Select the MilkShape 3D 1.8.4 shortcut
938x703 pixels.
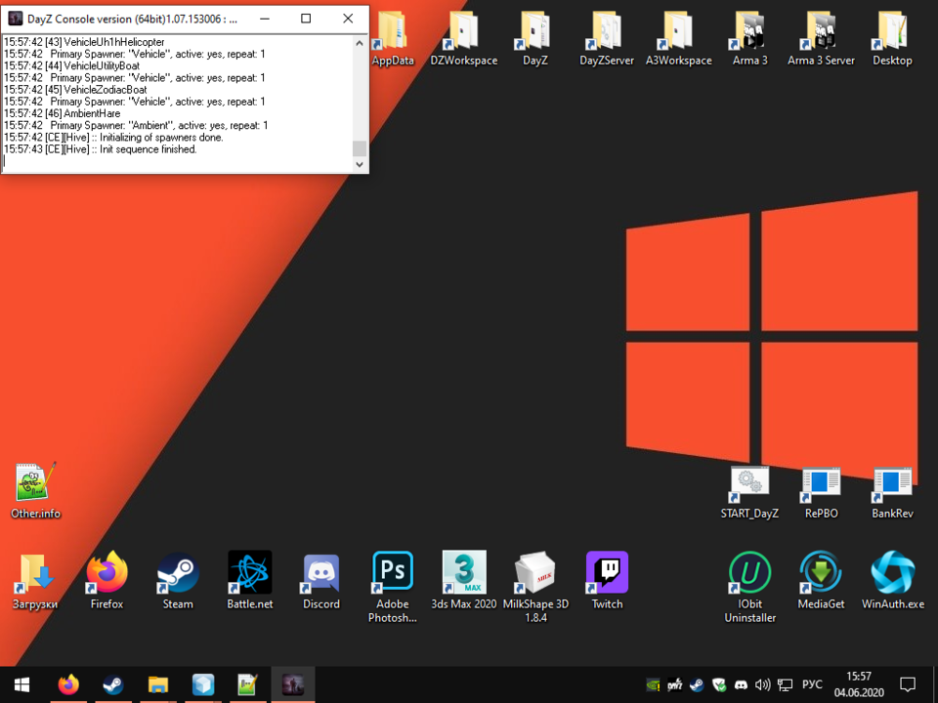(535, 587)
